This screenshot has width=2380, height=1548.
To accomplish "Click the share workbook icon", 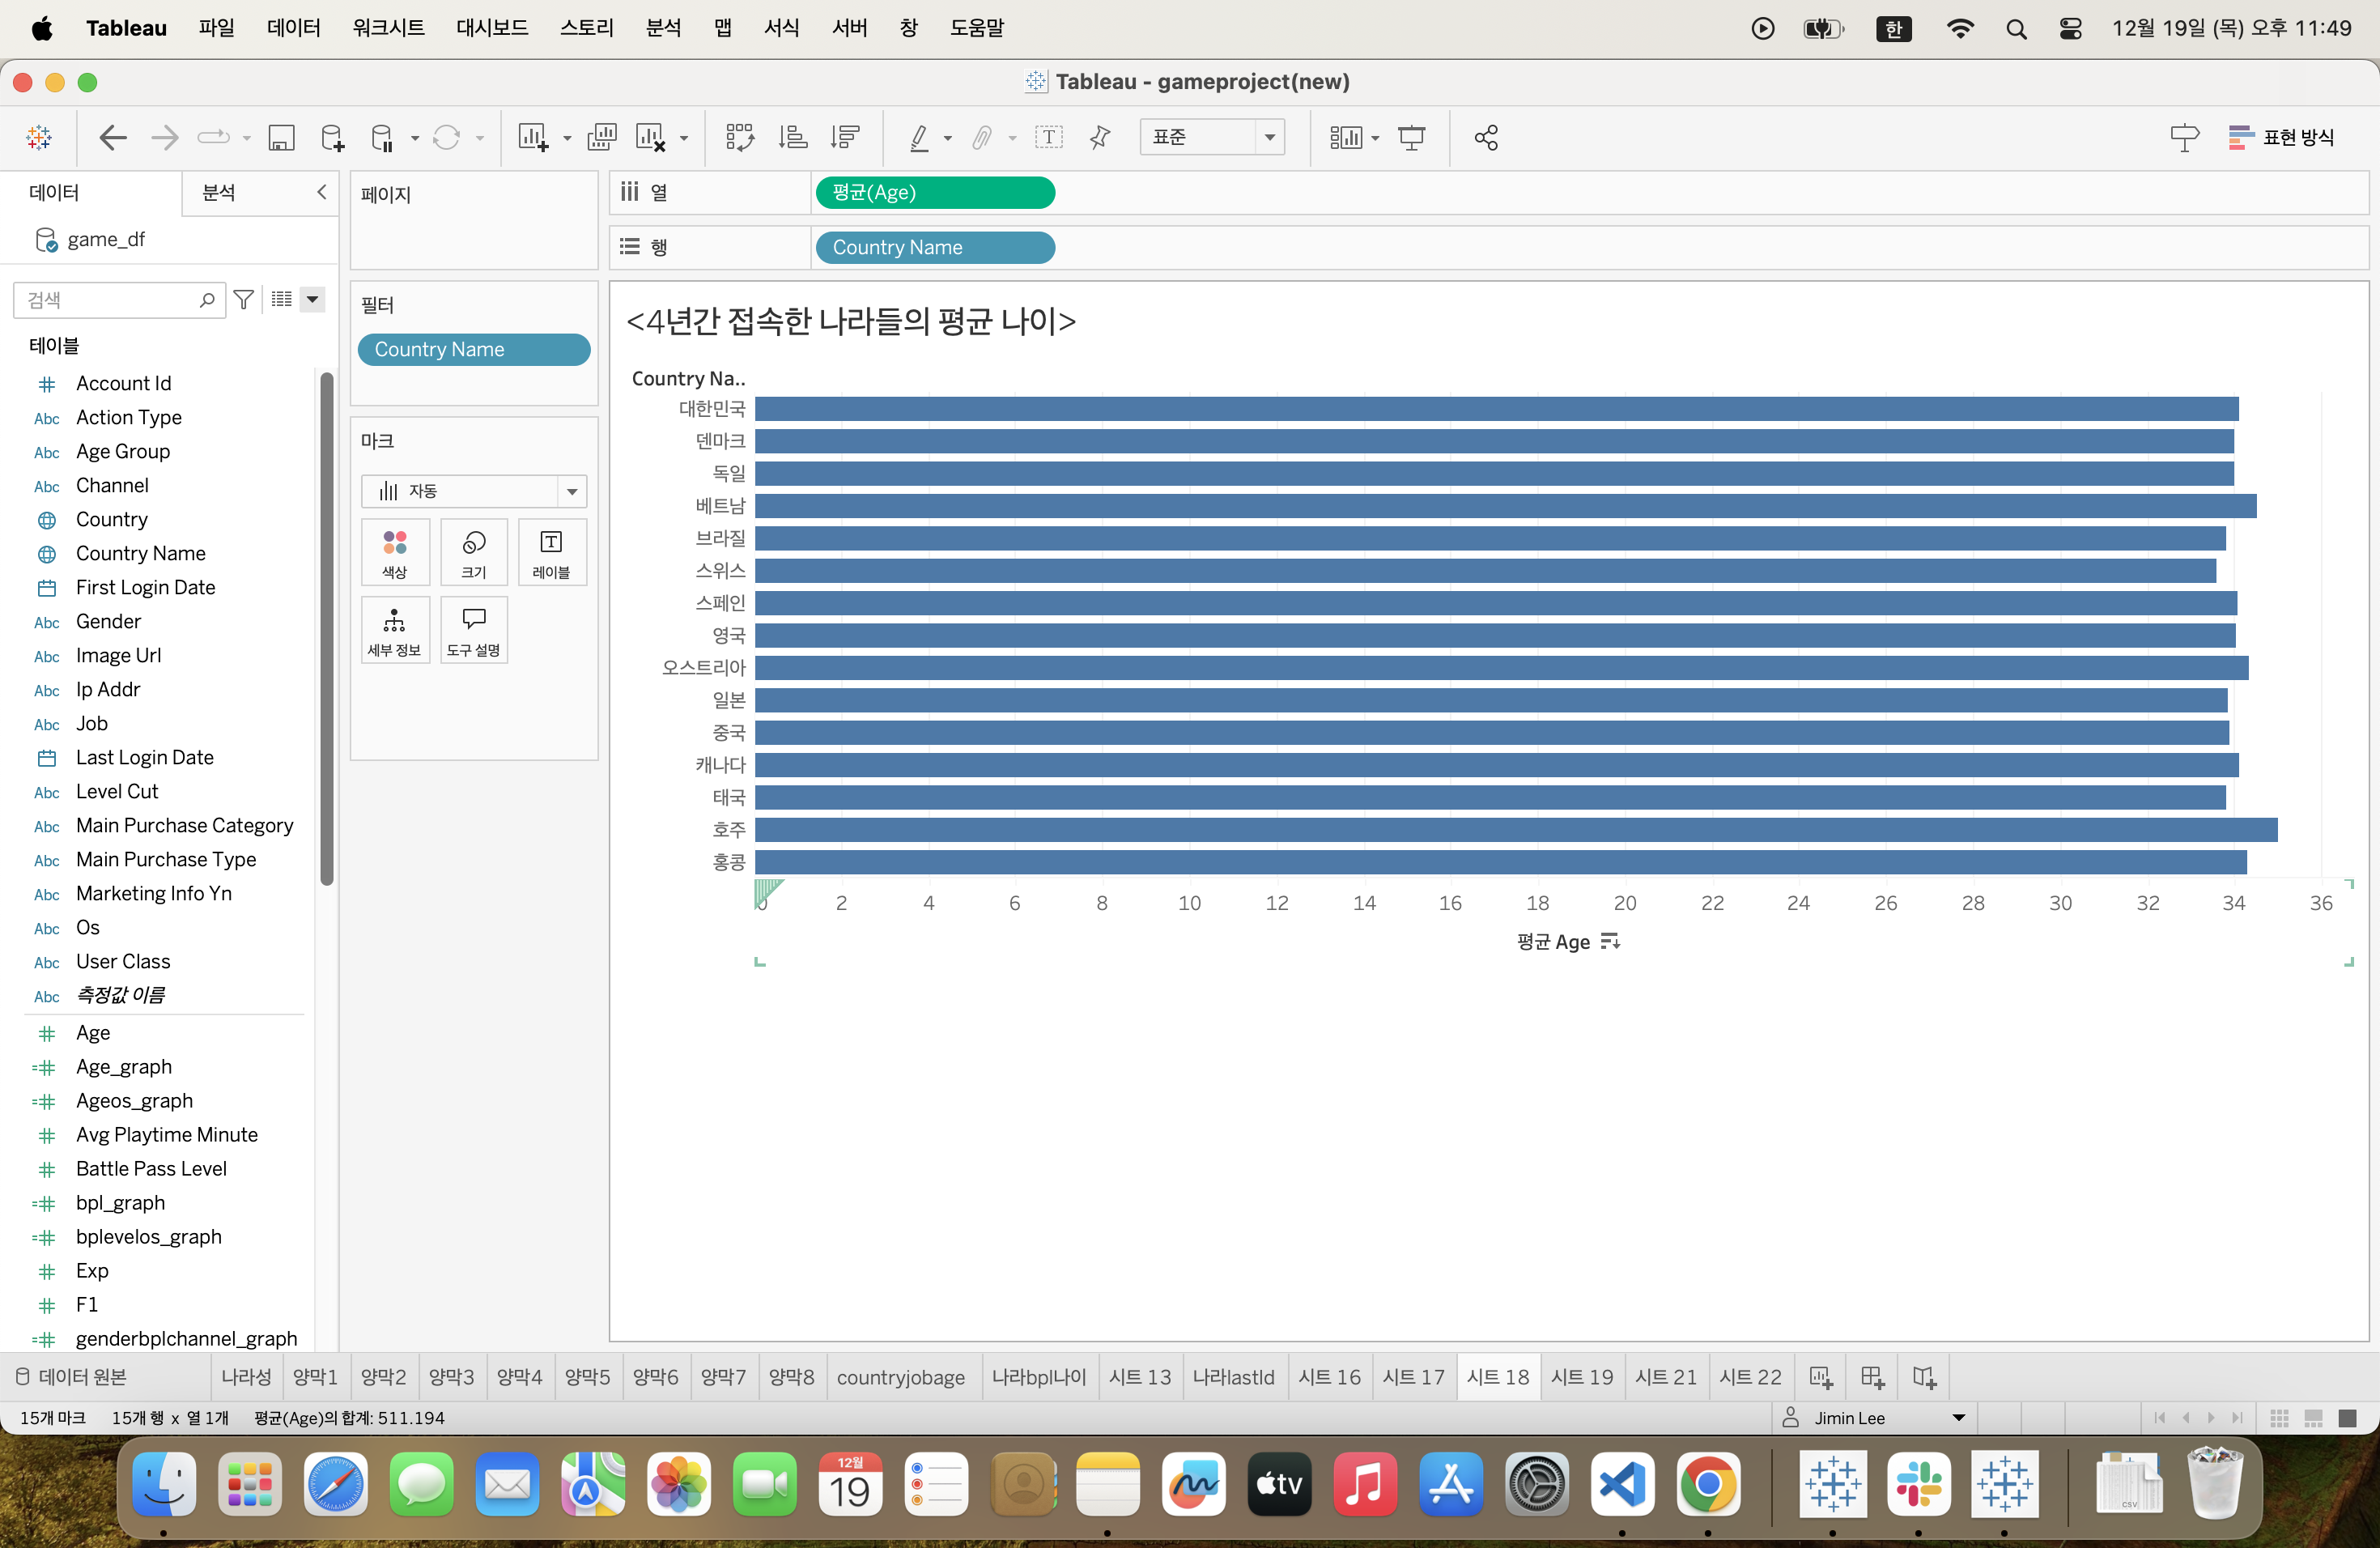I will [x=1486, y=137].
